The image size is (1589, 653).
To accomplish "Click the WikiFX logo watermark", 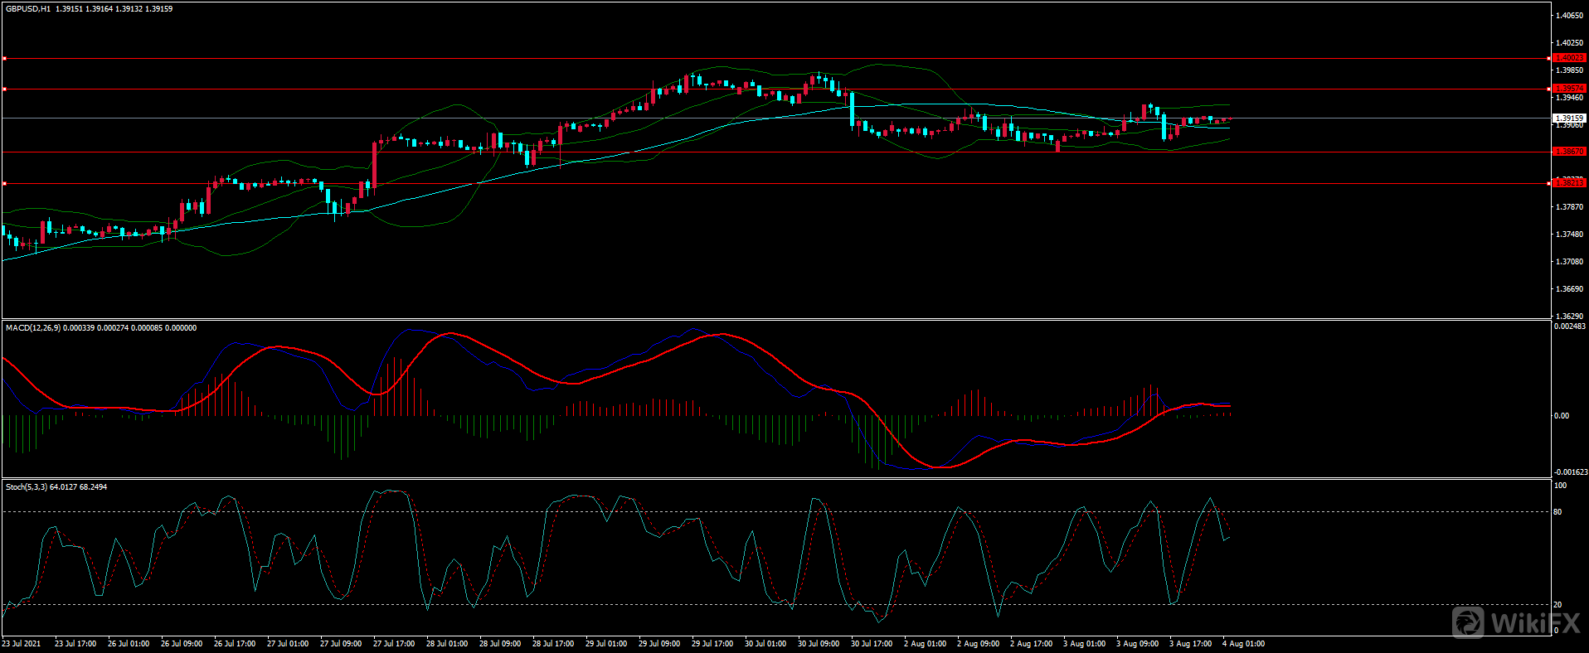I will tap(1516, 622).
